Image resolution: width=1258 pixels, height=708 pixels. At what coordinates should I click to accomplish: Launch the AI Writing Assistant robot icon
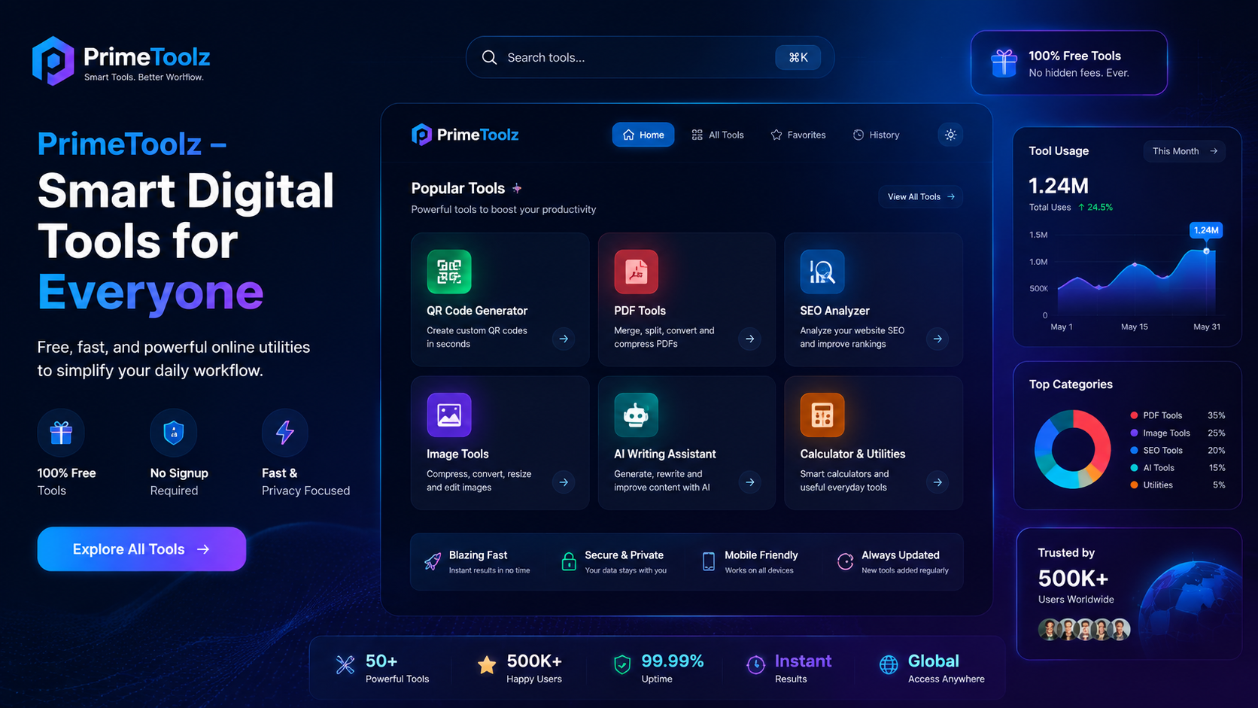pyautogui.click(x=637, y=415)
